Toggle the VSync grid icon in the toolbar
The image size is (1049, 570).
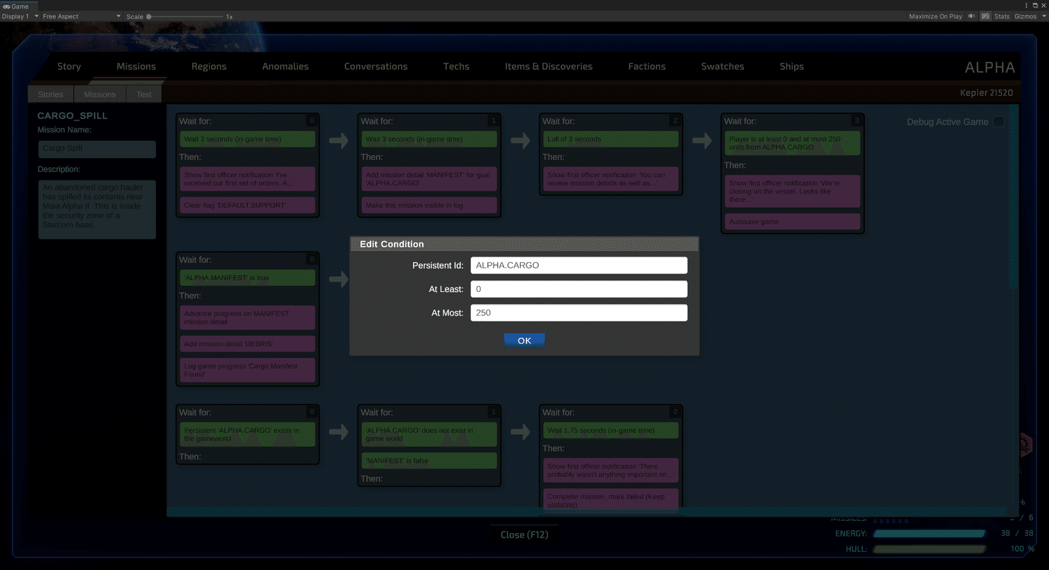tap(985, 16)
